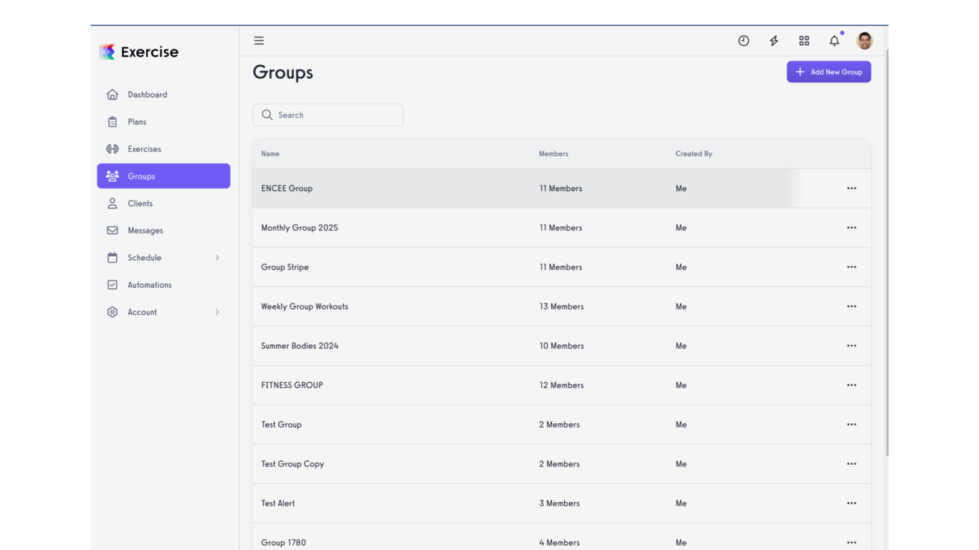Expand the Schedule submenu chevron
This screenshot has width=979, height=550.
coord(217,257)
